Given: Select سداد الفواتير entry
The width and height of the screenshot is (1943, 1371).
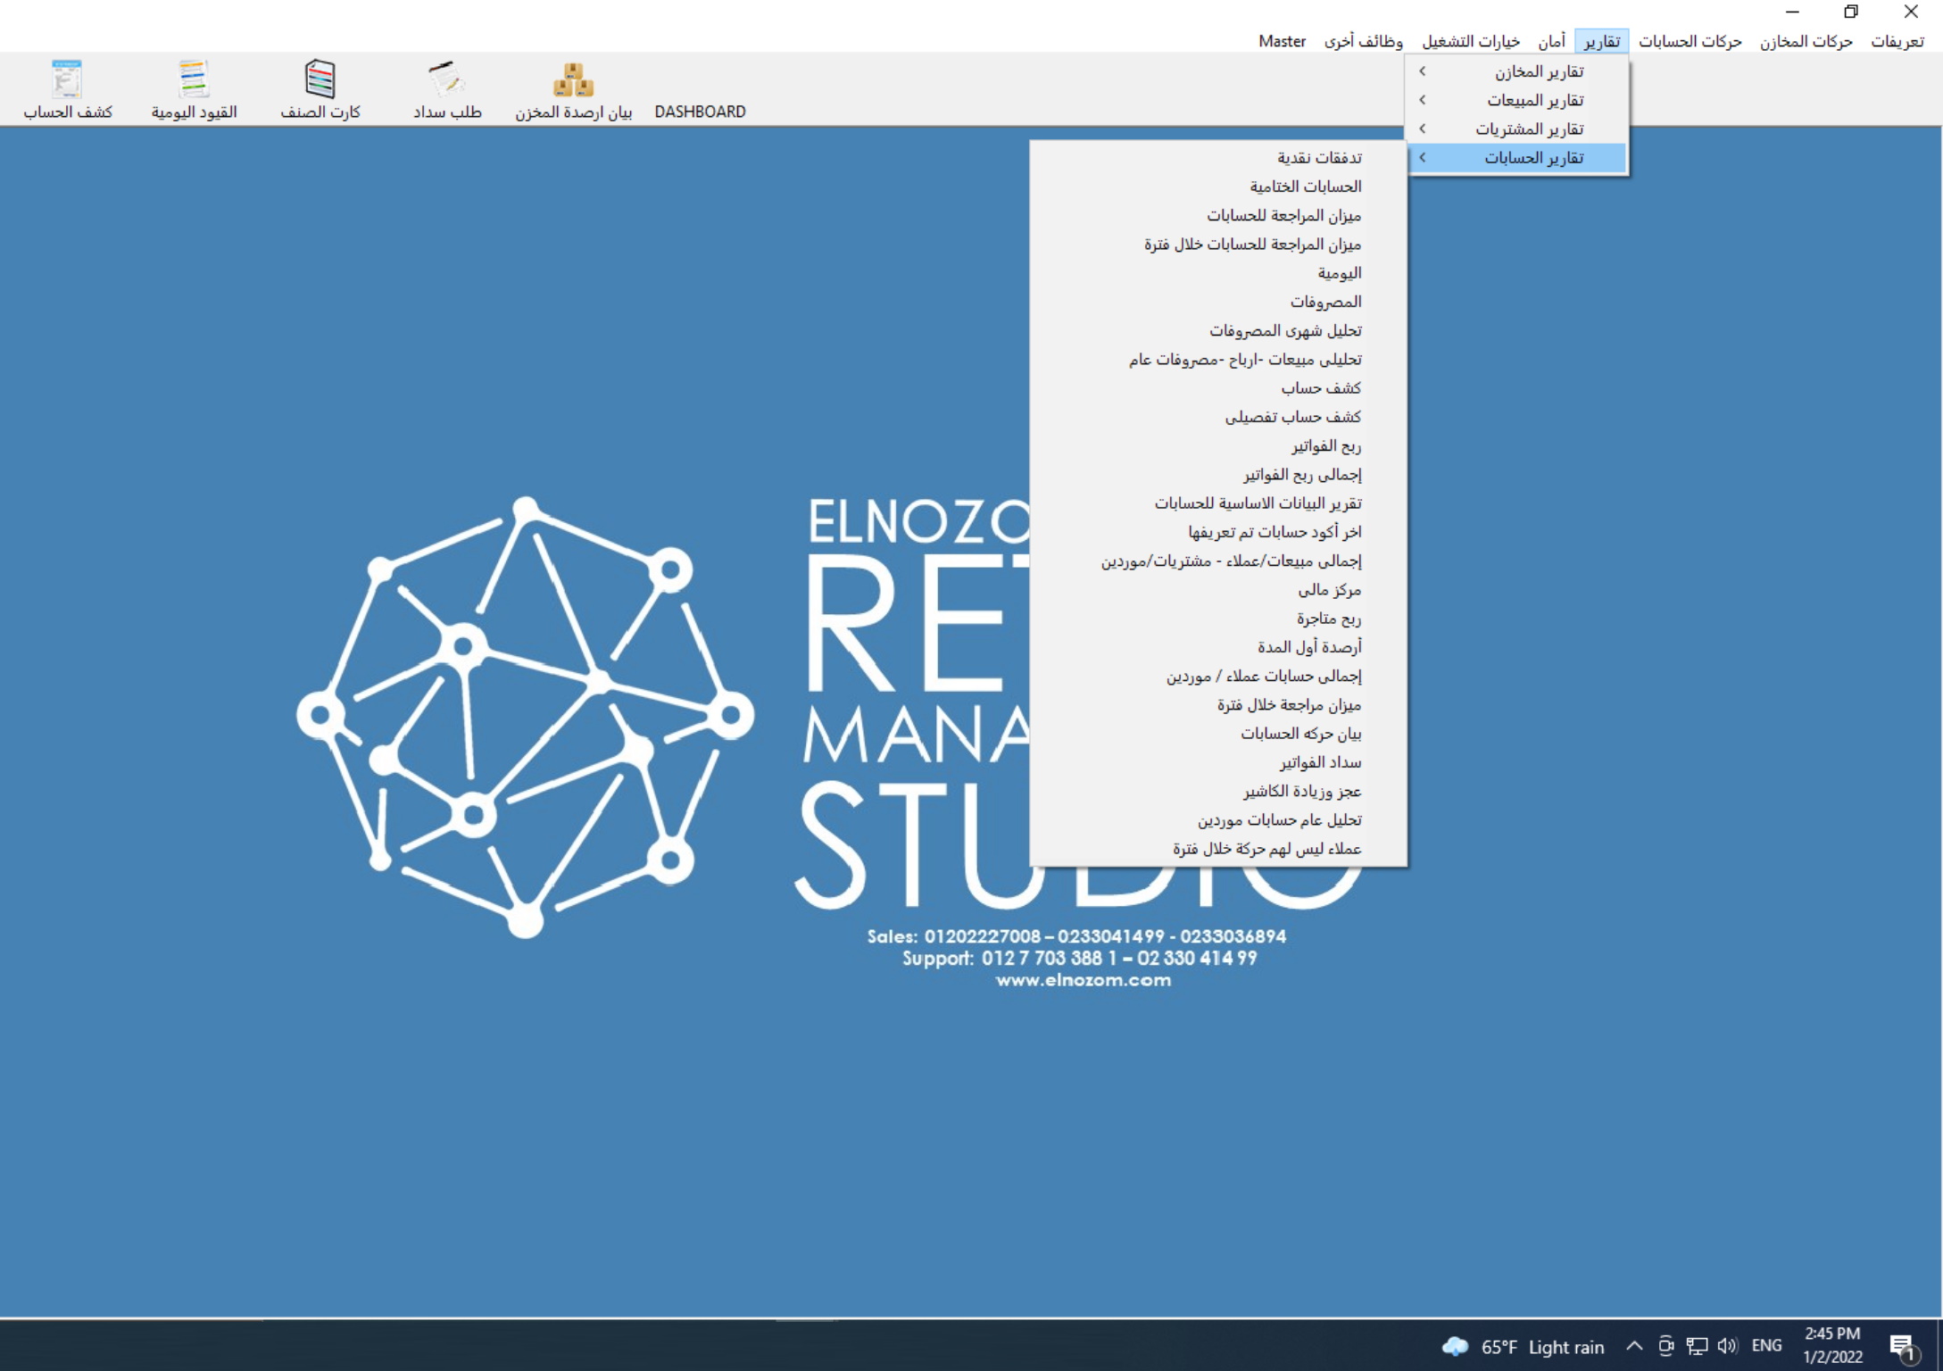Looking at the screenshot, I should click(x=1219, y=762).
